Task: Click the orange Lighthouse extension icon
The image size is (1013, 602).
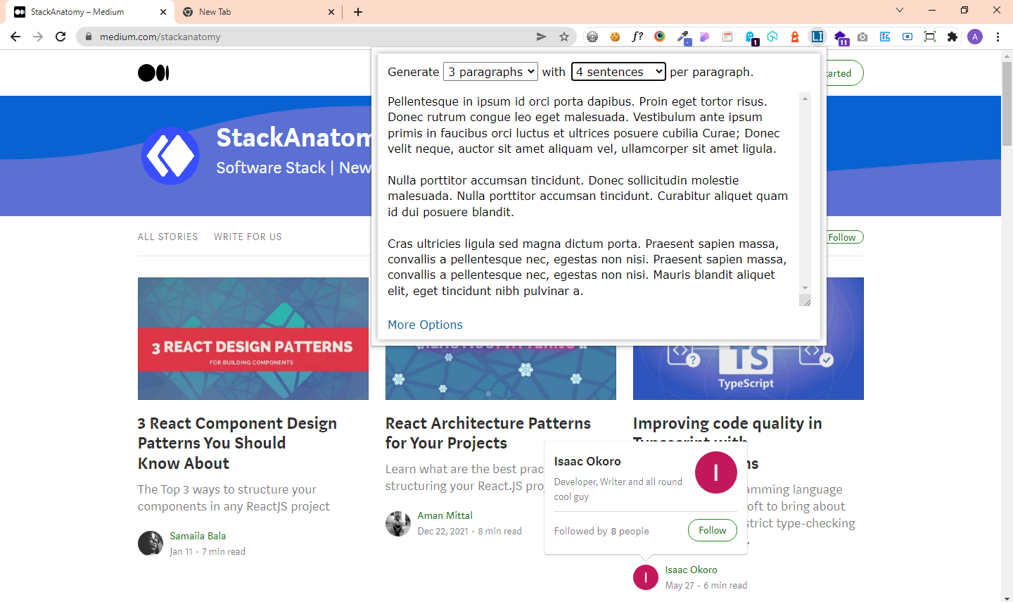Action: click(x=795, y=37)
